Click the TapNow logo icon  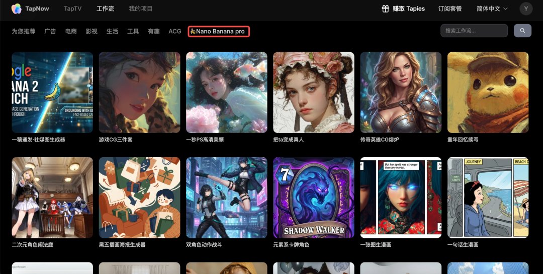point(16,9)
